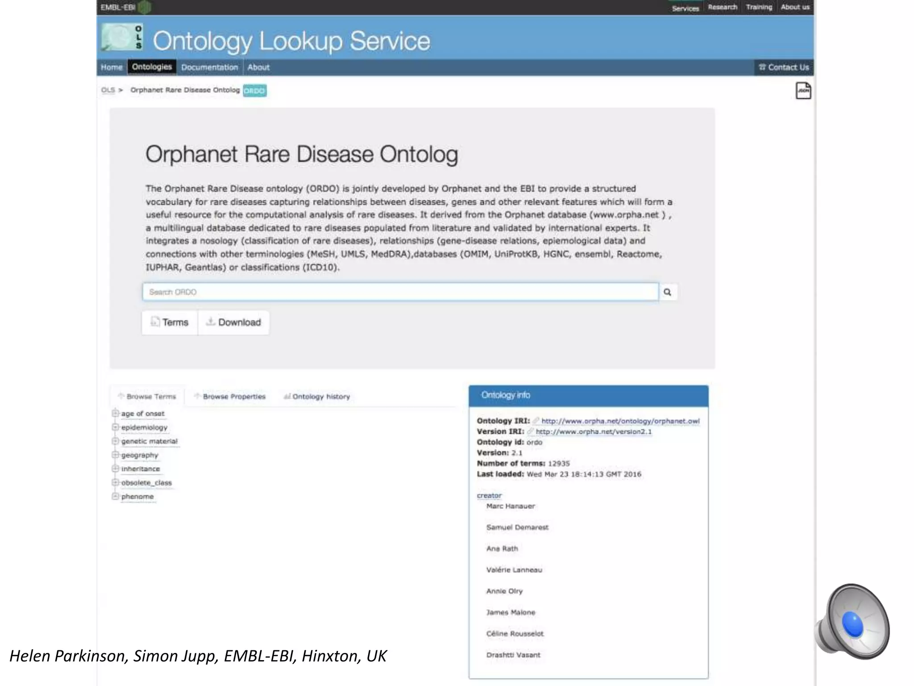Click the magnifier search button
This screenshot has width=914, height=686.
coord(667,292)
